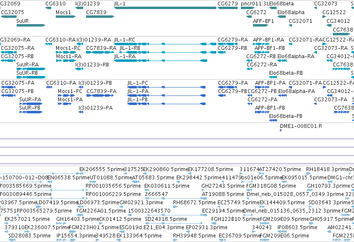Select the CG6310-RA transcript label
Image resolution: width=354 pixels, height=242 pixels.
[60, 40]
